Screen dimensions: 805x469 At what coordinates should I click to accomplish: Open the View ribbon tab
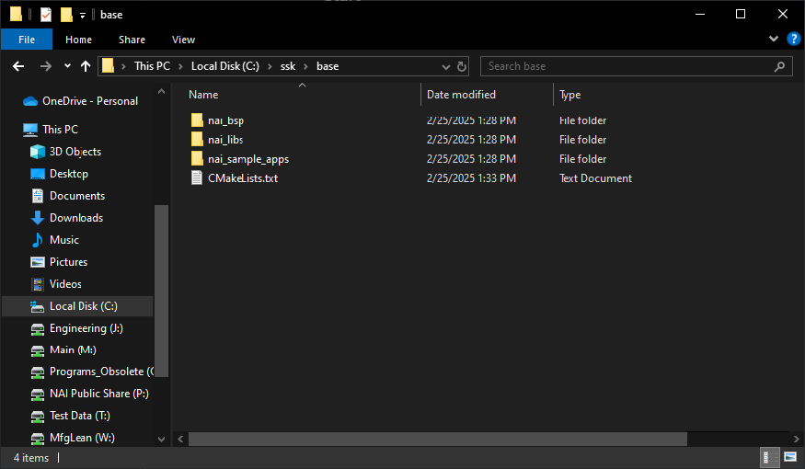pos(183,40)
